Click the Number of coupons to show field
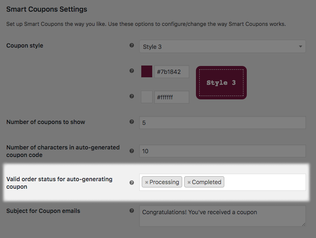 click(x=222, y=123)
